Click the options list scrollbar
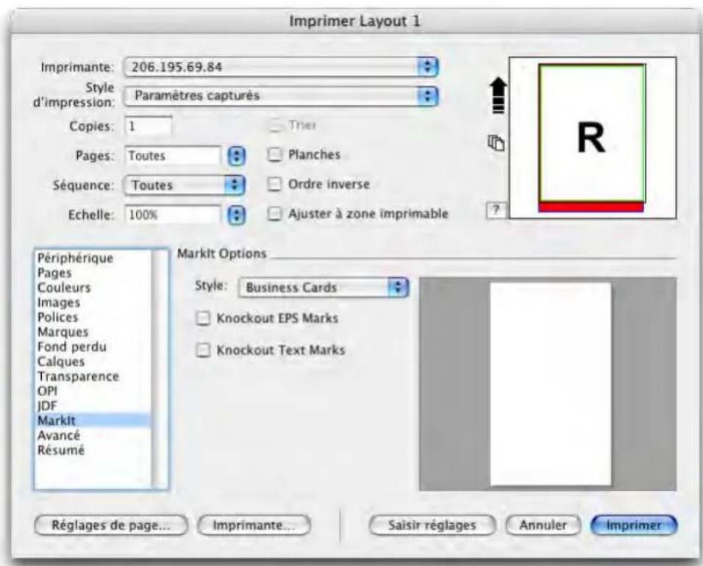This screenshot has height=566, width=703. 160,368
